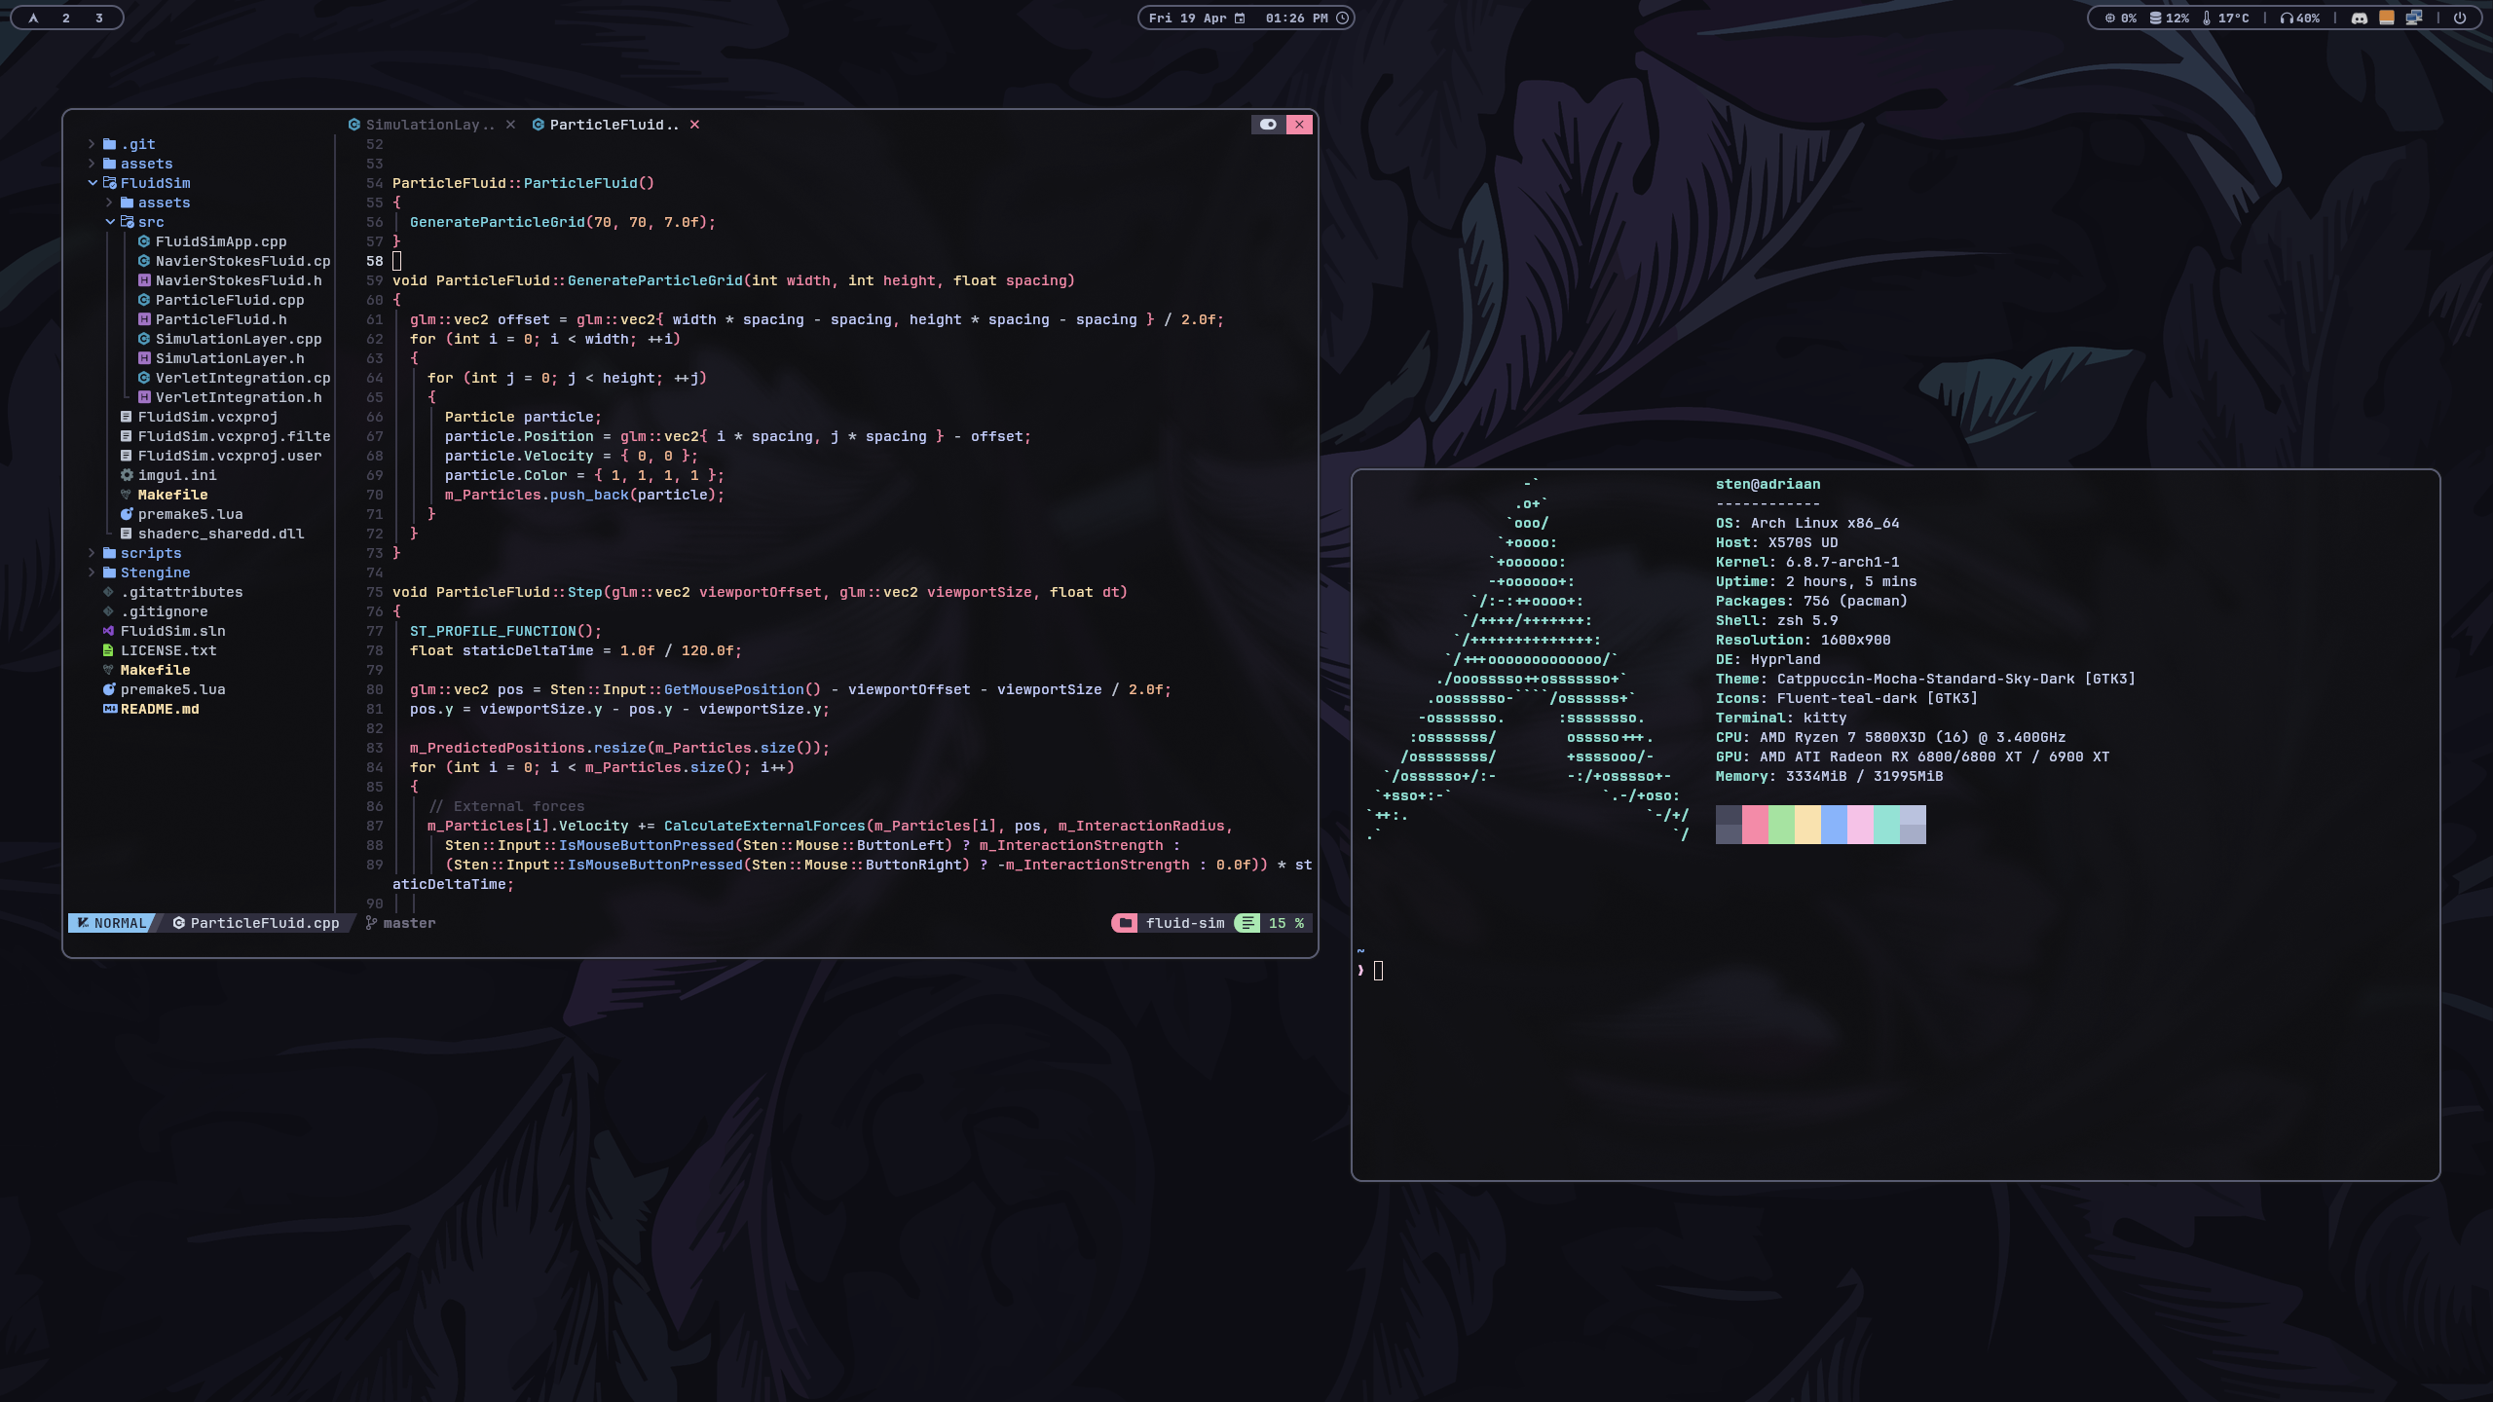Click the terminal prompt cursor

[x=1378, y=970]
